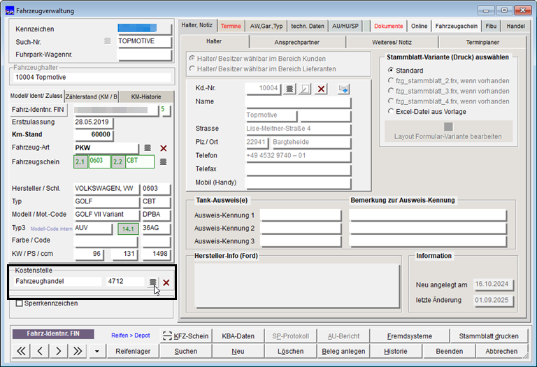Open the Terminplaner sub-tab
The image size is (537, 367).
click(482, 42)
